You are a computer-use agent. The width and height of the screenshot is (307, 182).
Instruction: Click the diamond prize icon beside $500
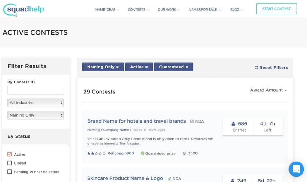click(x=184, y=153)
